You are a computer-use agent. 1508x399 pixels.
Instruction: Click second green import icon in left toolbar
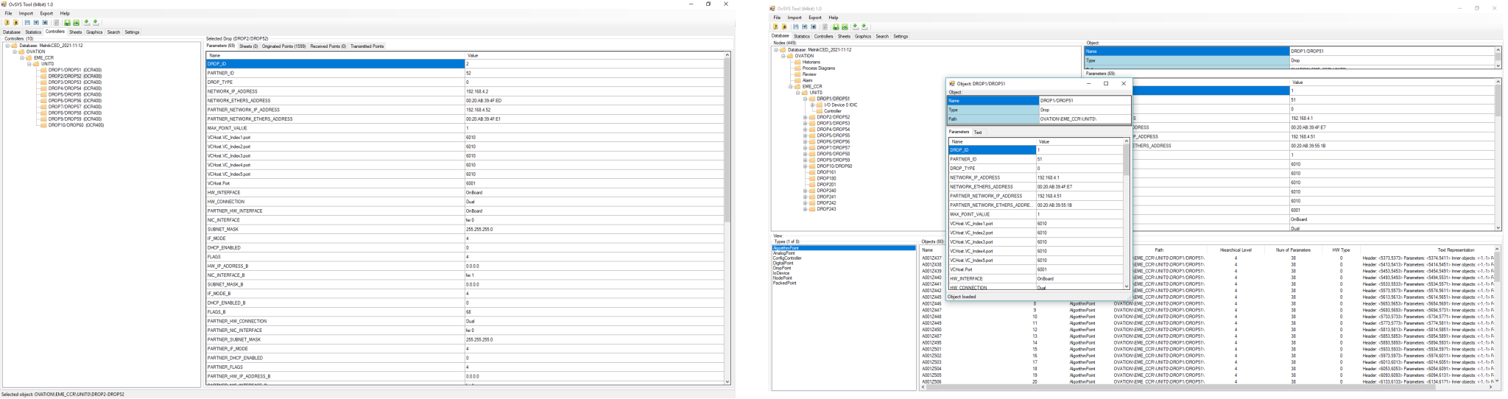[x=76, y=22]
